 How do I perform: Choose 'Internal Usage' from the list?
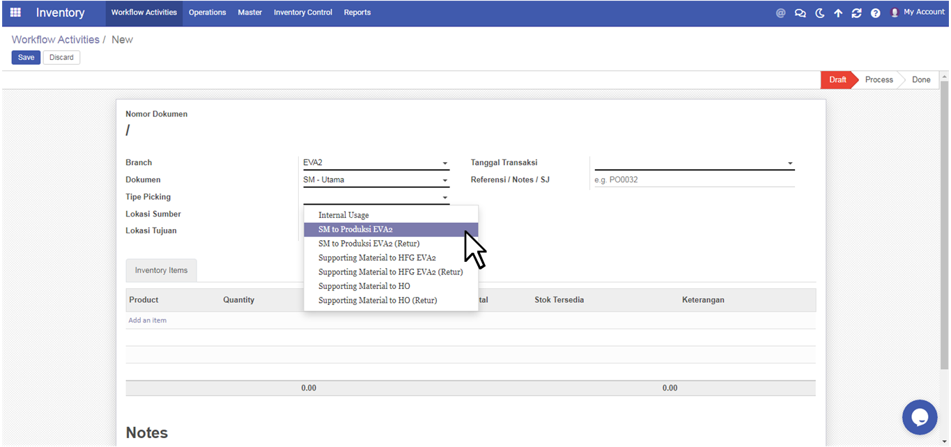(343, 215)
